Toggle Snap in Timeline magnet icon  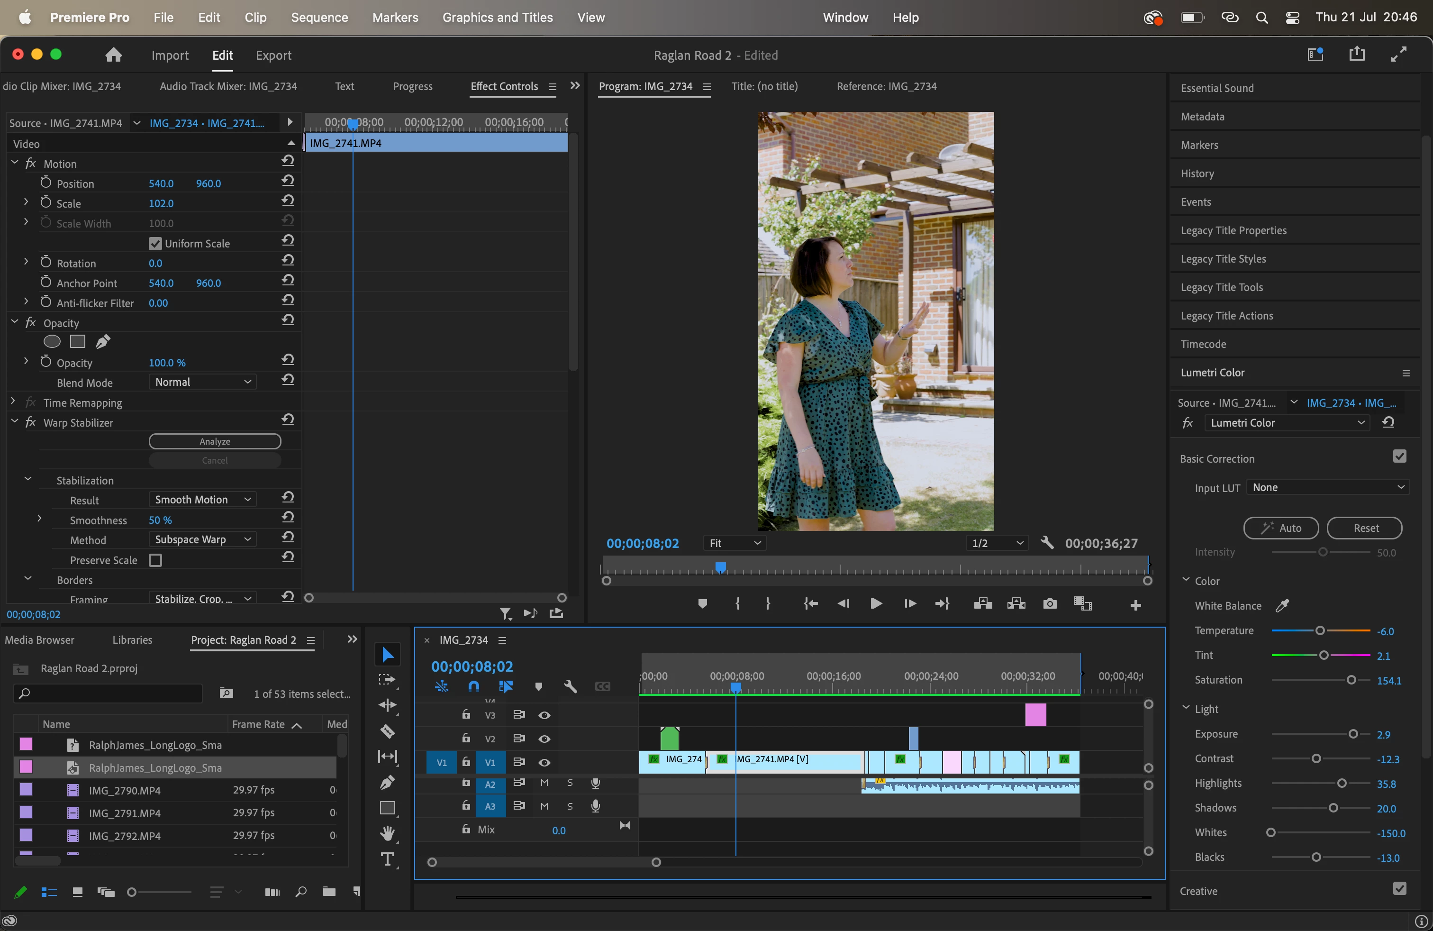(473, 686)
